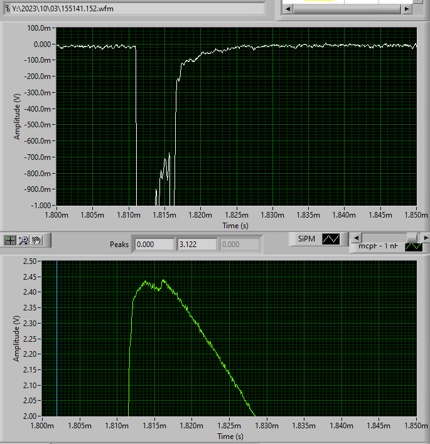Click the 2.45 amplitude axis tick label
This screenshot has height=444, width=430.
30,277
